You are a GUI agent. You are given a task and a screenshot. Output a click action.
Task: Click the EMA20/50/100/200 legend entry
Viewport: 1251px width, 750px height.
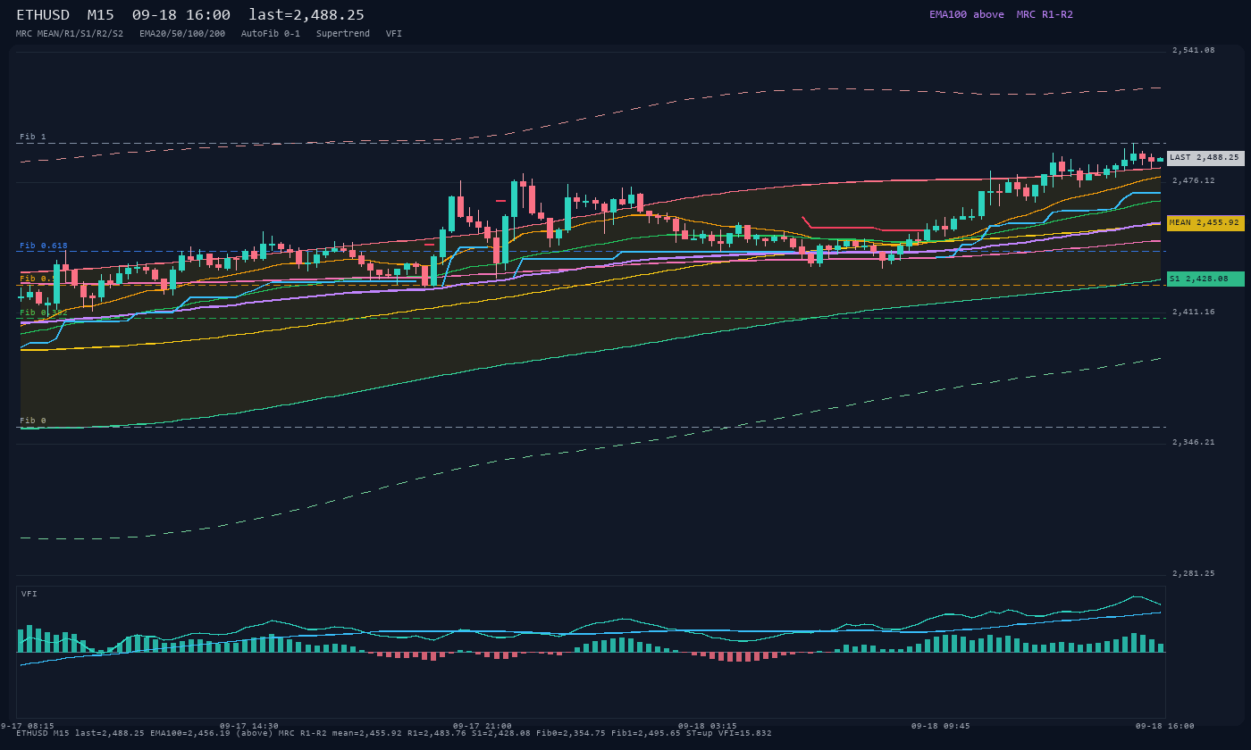click(x=182, y=34)
